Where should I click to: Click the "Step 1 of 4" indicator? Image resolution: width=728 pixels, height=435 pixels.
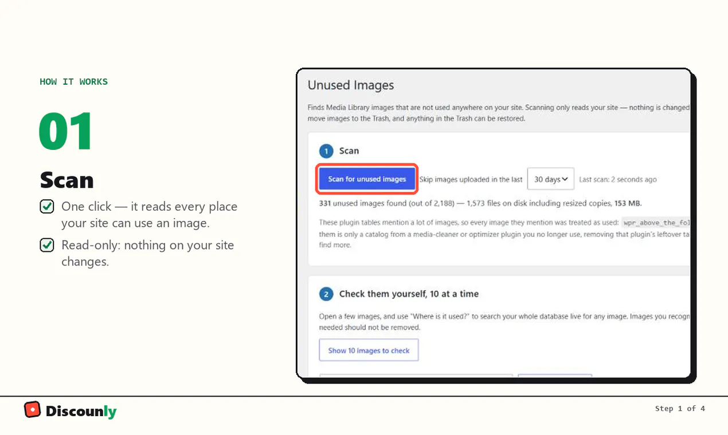pos(680,409)
